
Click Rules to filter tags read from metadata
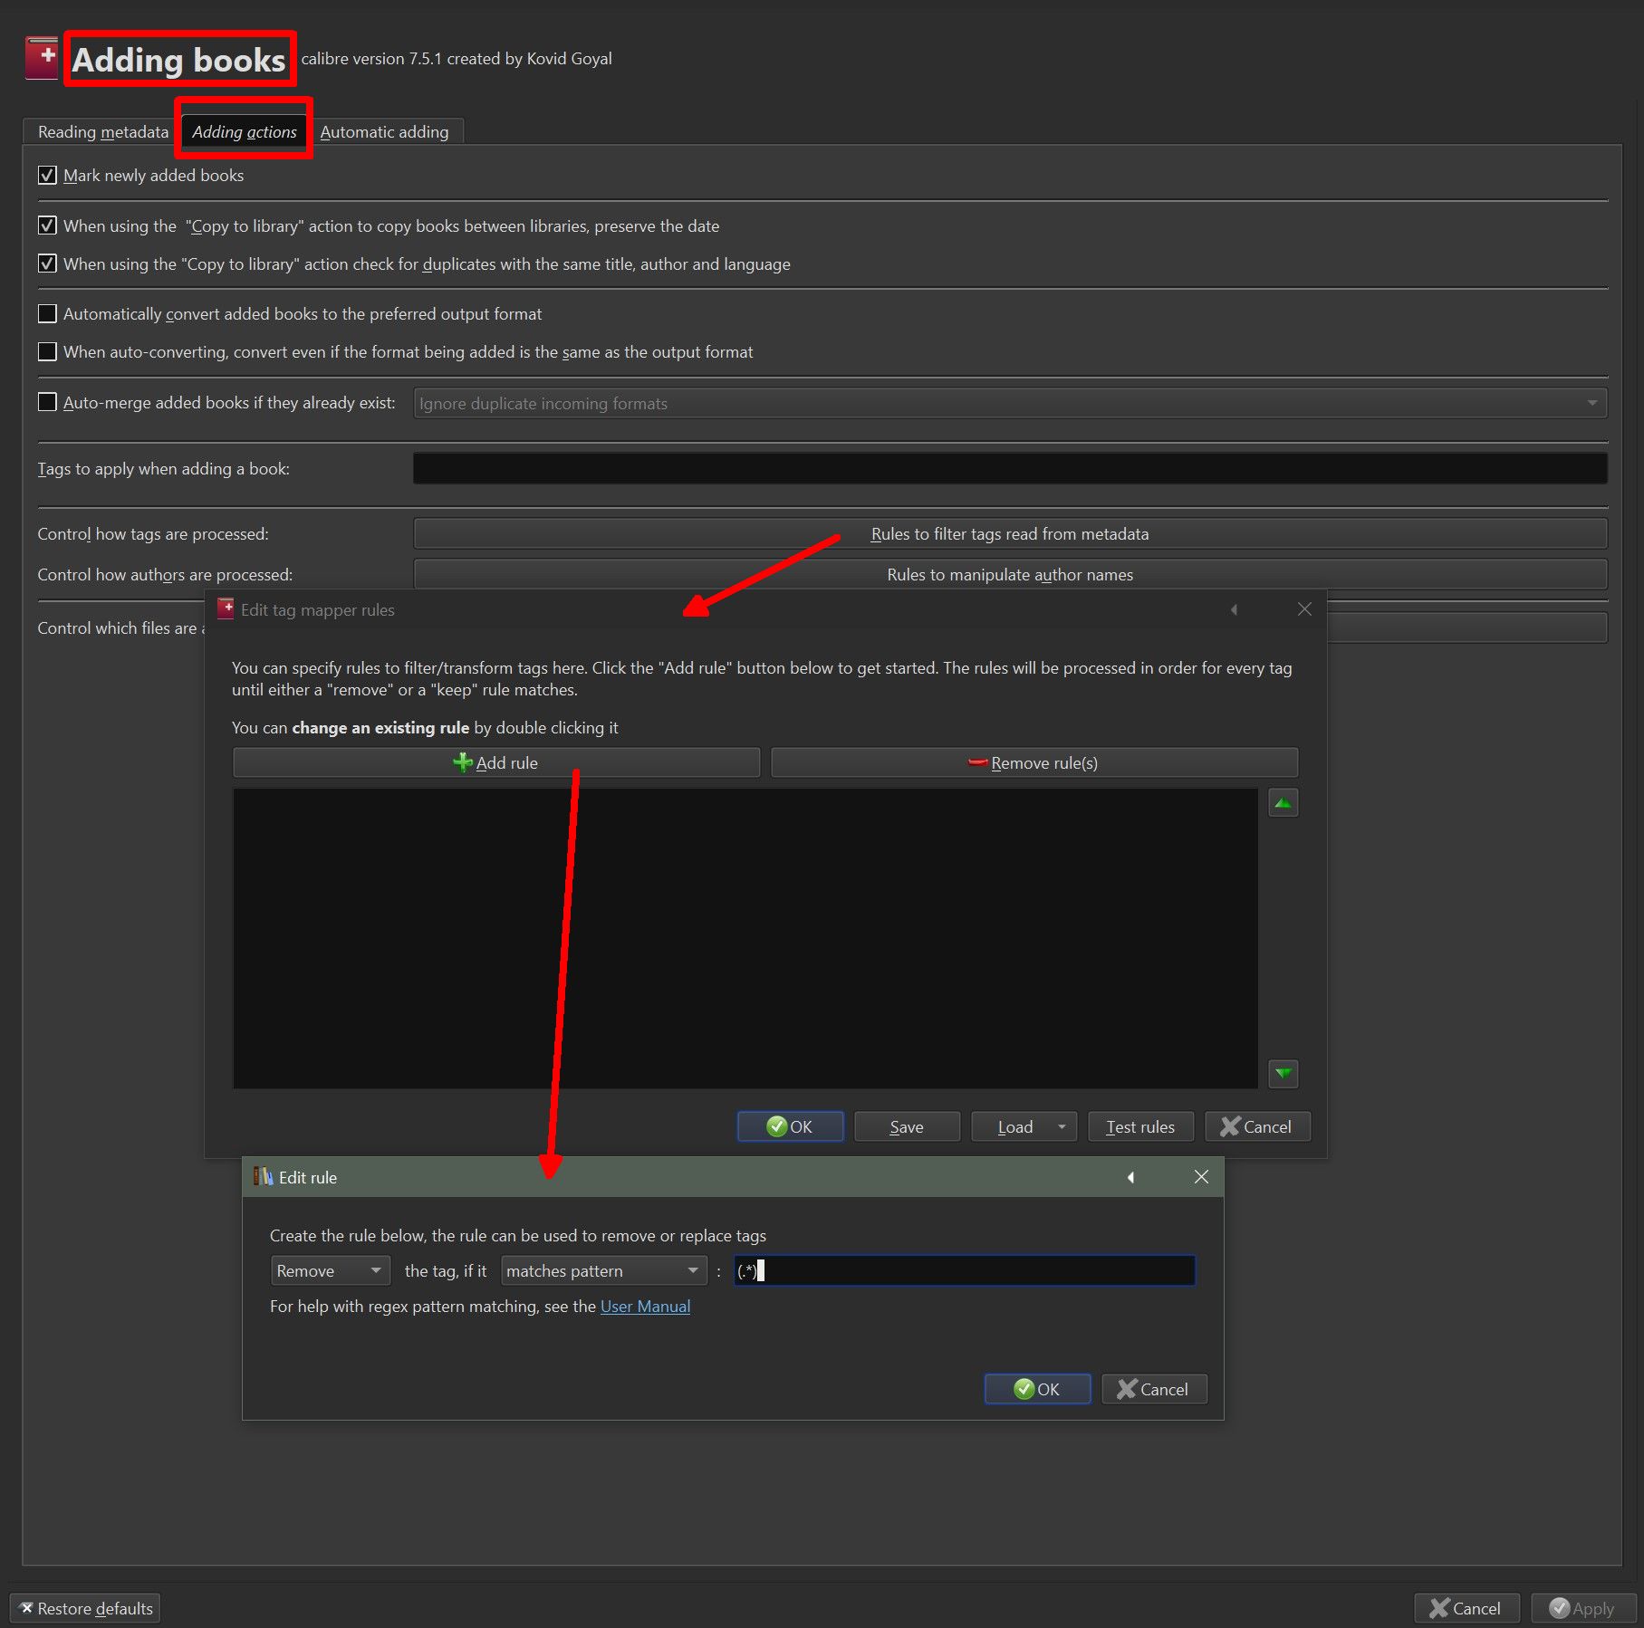pyautogui.click(x=1010, y=533)
